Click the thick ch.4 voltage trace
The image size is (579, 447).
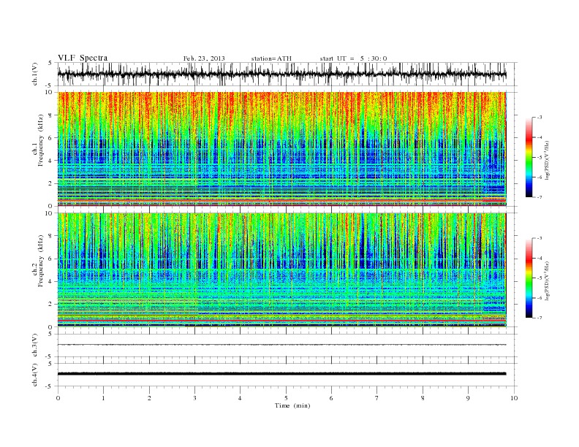pos(282,374)
